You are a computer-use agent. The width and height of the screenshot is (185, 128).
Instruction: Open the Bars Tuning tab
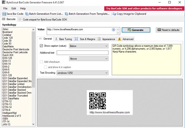click(64, 39)
